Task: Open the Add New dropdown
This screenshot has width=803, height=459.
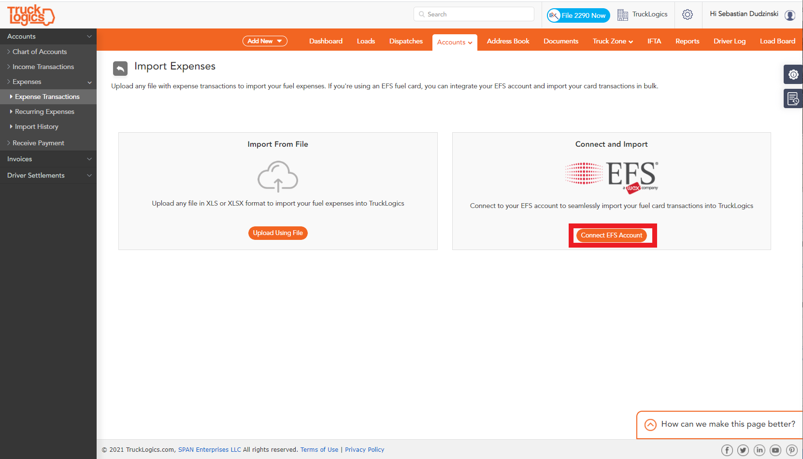Action: point(265,41)
